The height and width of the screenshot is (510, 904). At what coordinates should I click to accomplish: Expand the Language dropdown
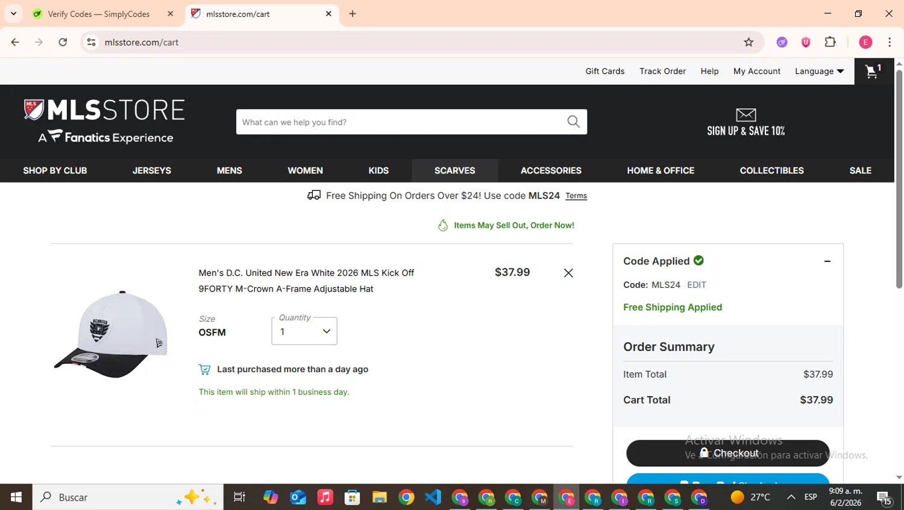(x=820, y=71)
